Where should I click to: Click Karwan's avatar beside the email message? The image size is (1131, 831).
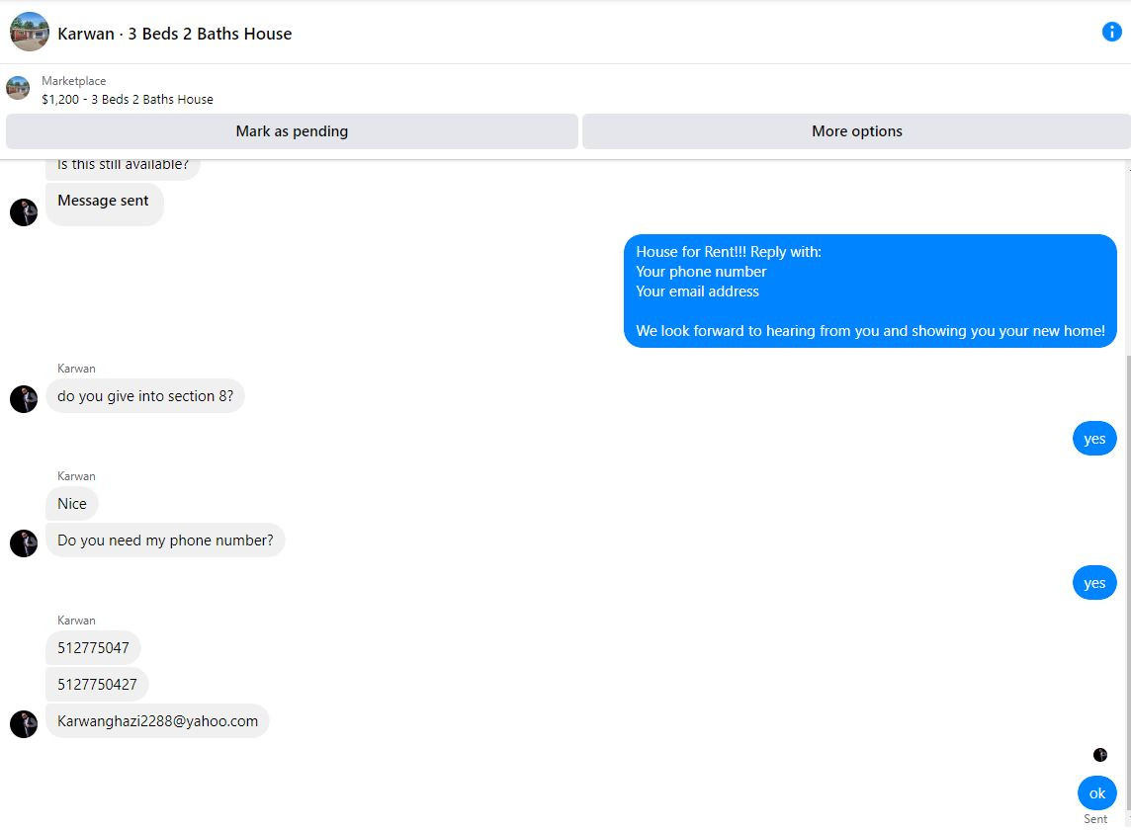pyautogui.click(x=24, y=724)
